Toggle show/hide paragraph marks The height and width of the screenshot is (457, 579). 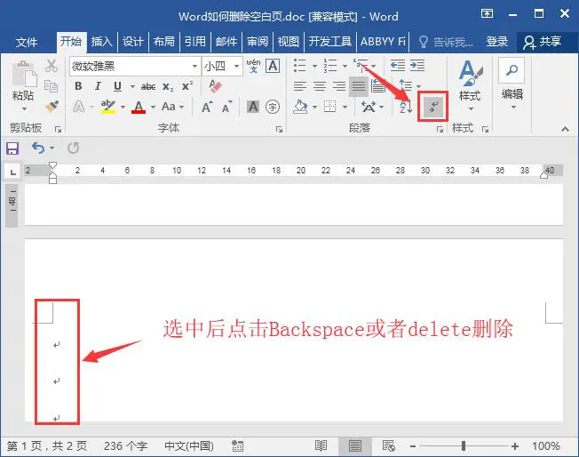[x=433, y=107]
